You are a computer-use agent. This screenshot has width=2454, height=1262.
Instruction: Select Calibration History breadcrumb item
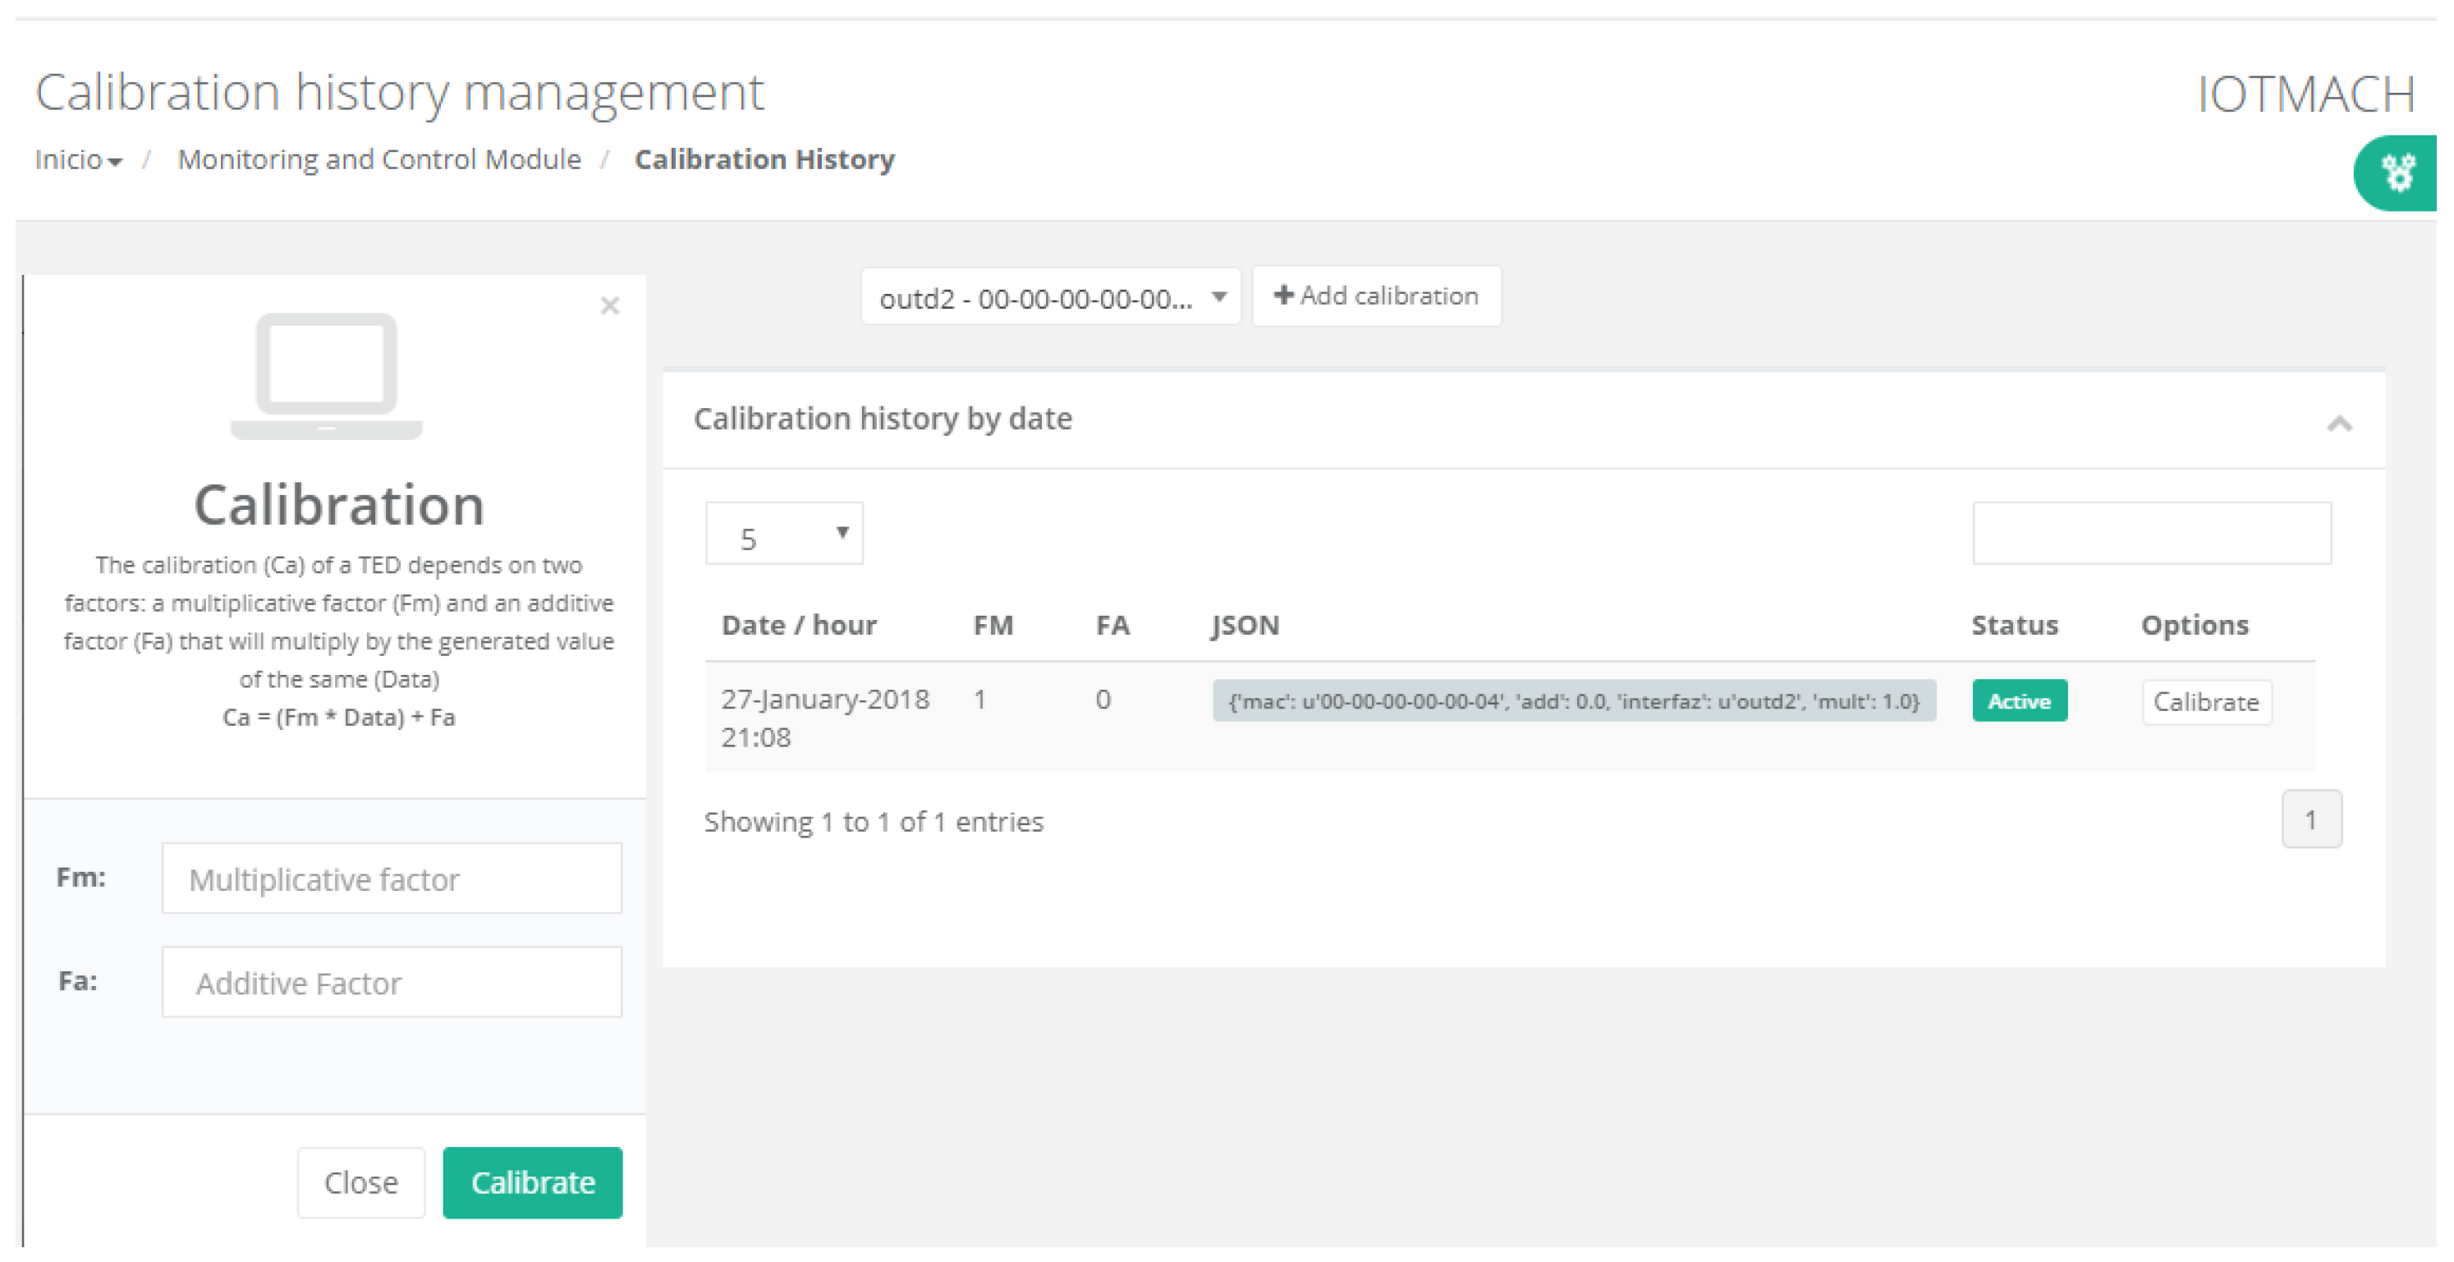(764, 160)
